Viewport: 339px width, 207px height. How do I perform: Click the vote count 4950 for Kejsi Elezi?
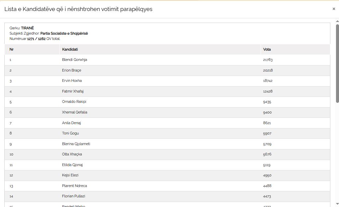[x=267, y=175]
